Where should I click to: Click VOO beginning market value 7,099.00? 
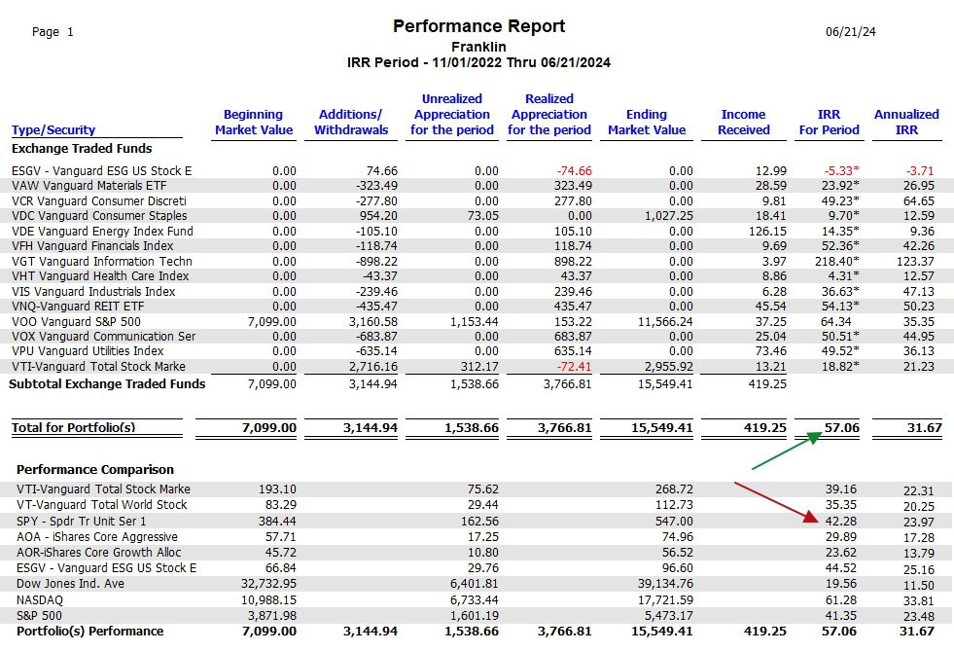[272, 321]
